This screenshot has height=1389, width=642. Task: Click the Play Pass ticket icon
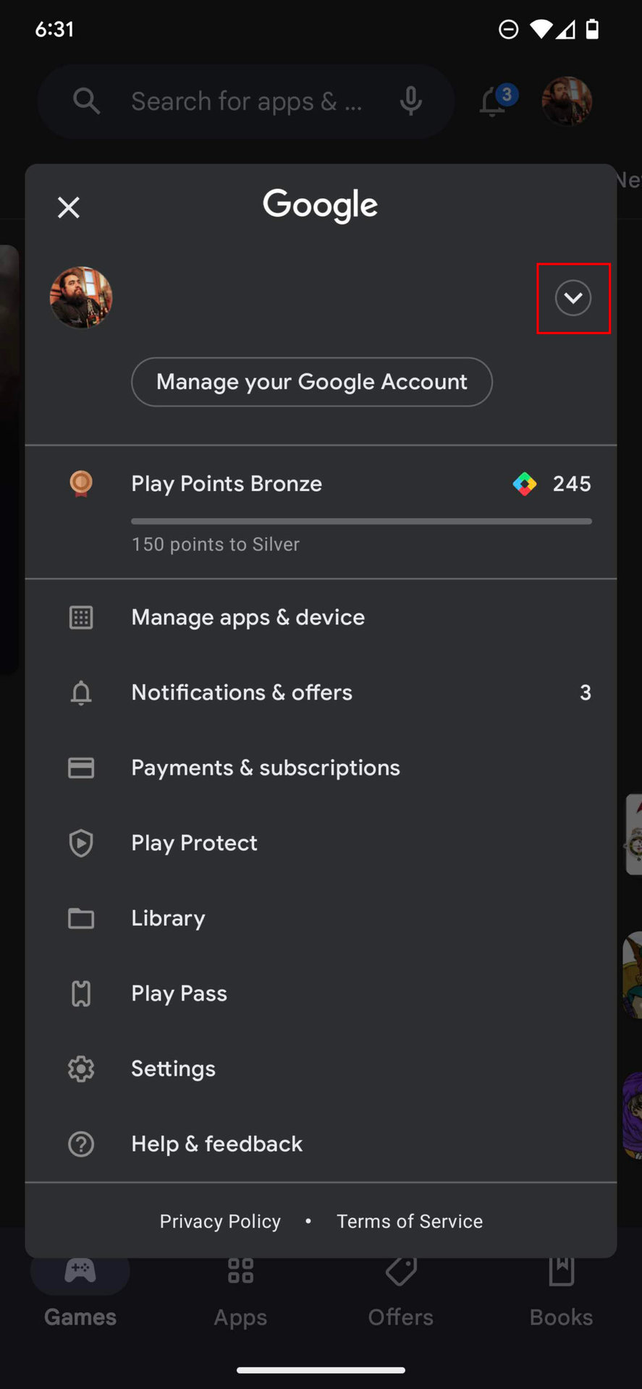pos(81,993)
